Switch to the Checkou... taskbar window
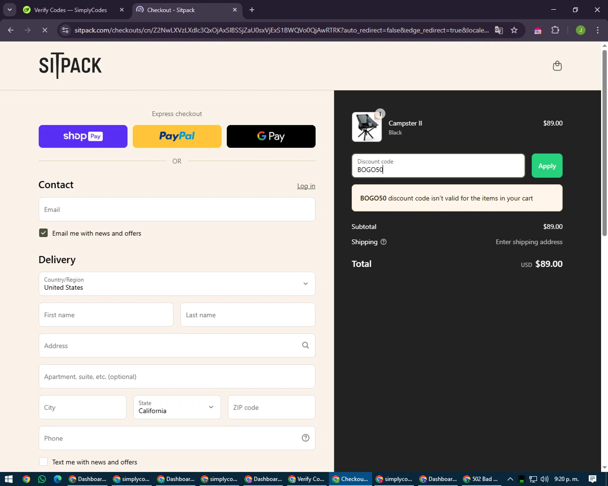 point(351,479)
